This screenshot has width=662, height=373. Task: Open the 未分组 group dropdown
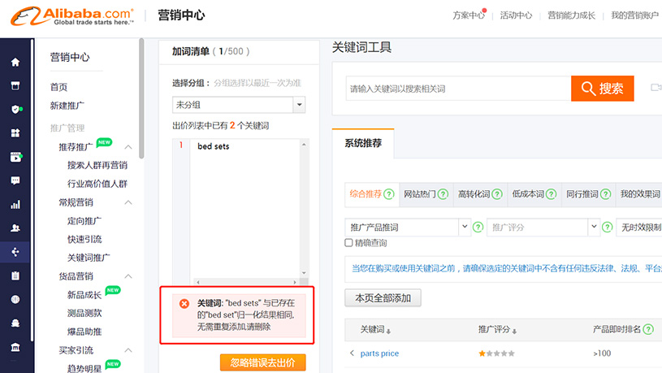[x=239, y=105]
